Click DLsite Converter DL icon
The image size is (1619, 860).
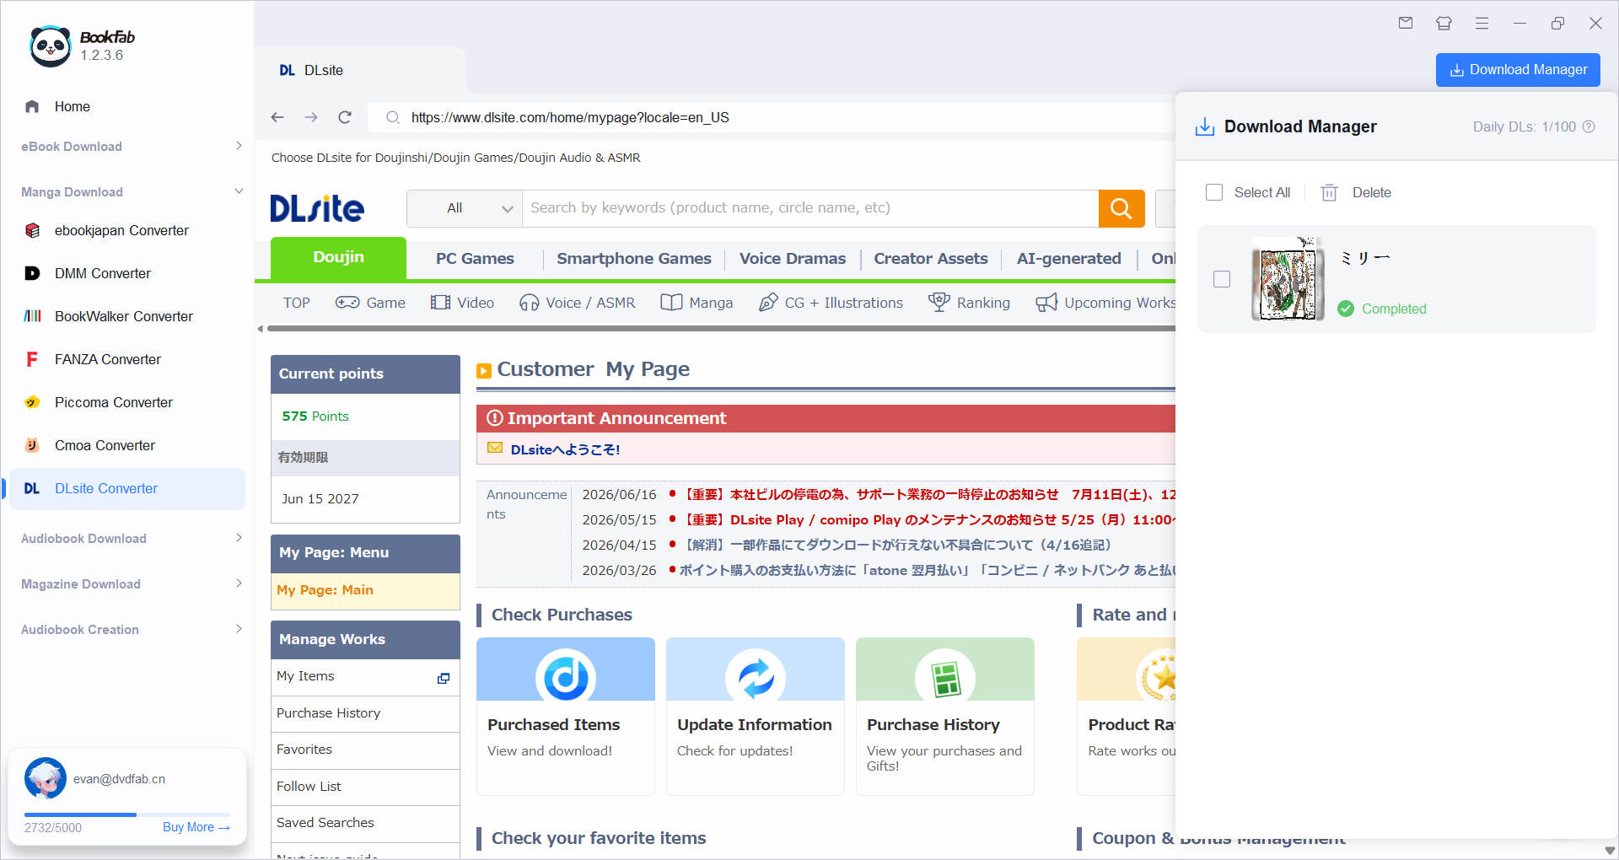tap(32, 488)
